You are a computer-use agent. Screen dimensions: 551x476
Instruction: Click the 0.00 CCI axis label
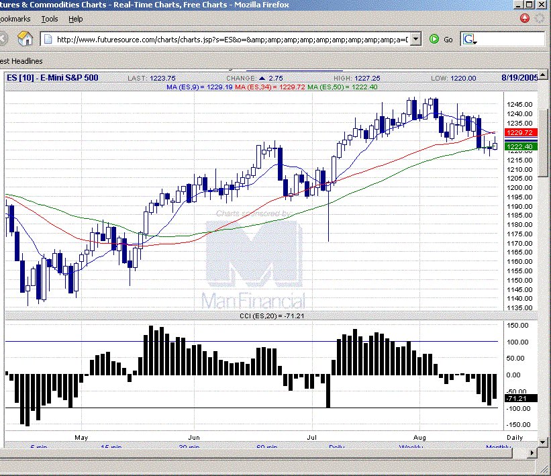513,375
